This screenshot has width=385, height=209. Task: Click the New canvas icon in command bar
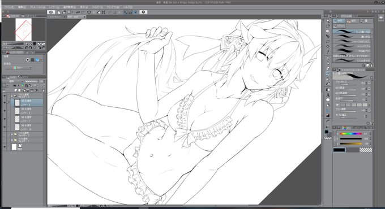59,12
